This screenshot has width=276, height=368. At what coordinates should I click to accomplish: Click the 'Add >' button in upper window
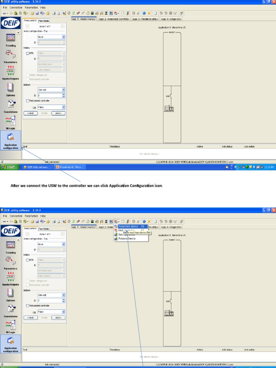[59, 113]
